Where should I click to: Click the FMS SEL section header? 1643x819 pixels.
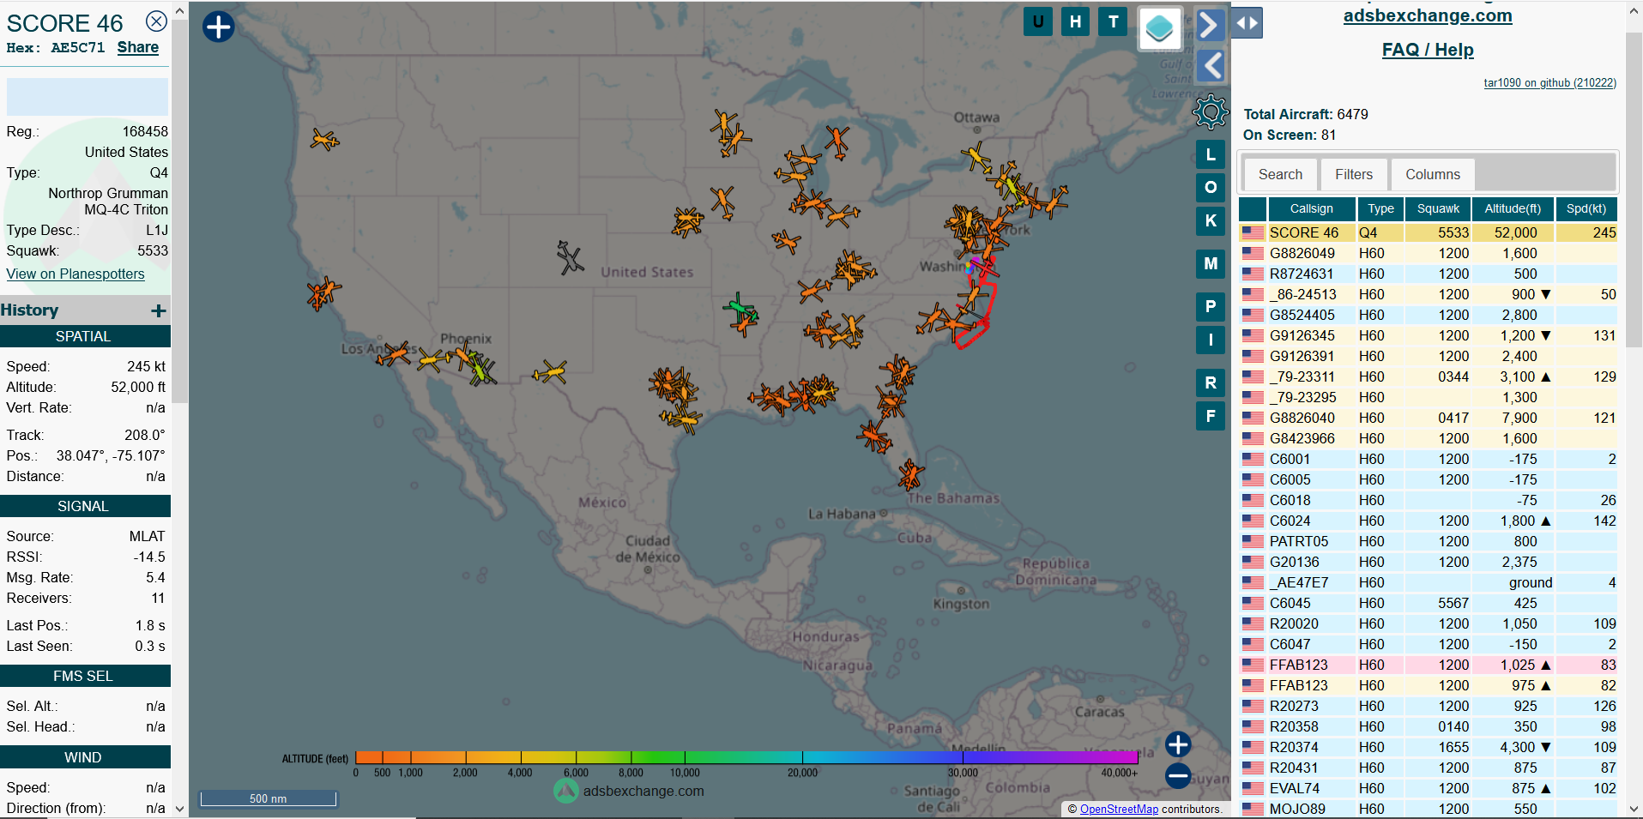pos(84,676)
